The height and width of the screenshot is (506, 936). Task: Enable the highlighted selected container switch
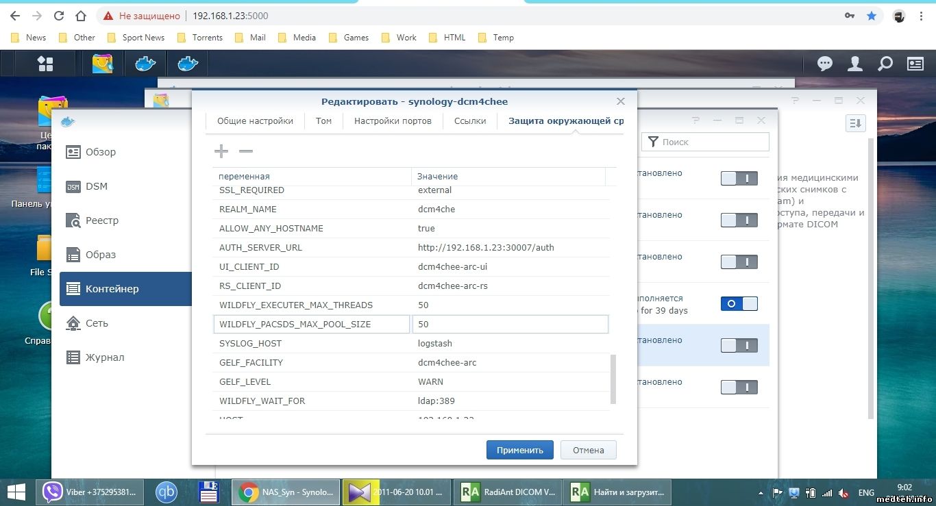tap(739, 346)
